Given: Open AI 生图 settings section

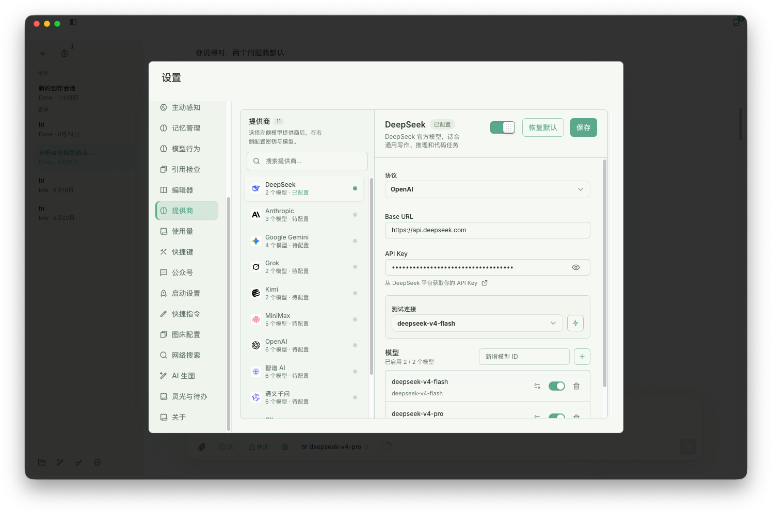Looking at the screenshot, I should pyautogui.click(x=187, y=376).
